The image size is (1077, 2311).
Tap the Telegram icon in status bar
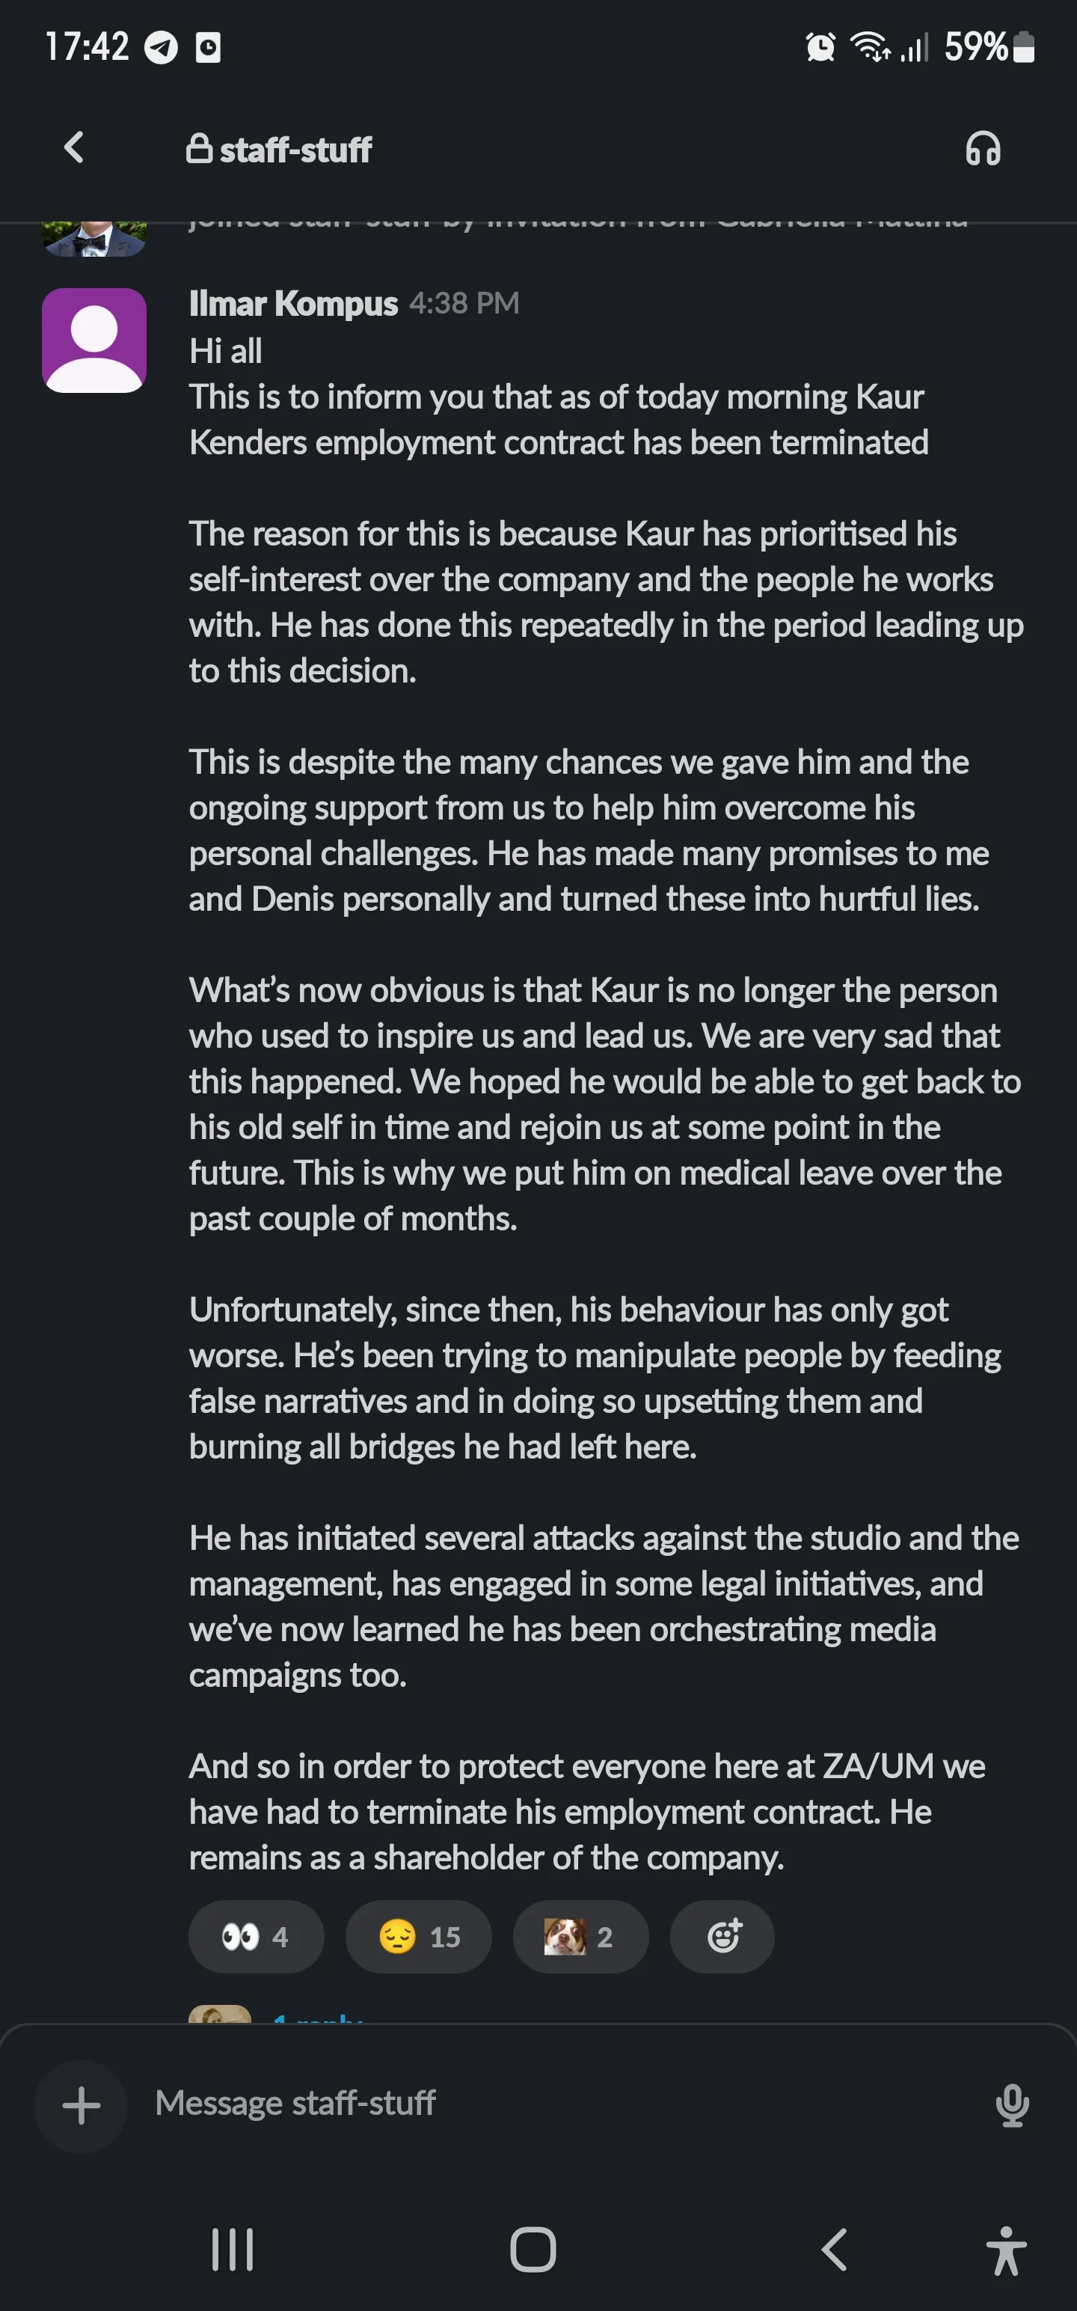(162, 48)
